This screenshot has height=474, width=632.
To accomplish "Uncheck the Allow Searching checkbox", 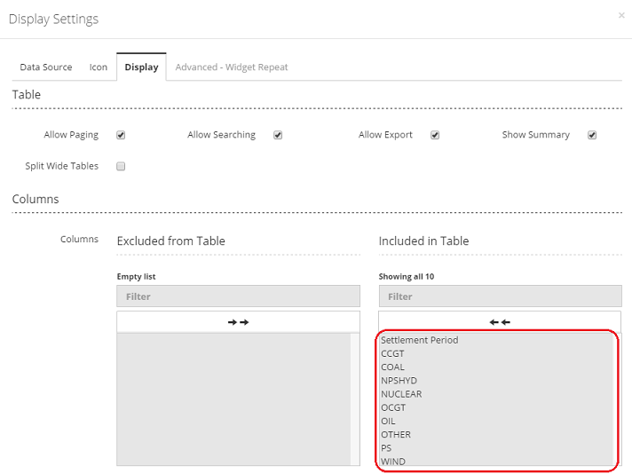I will (278, 135).
